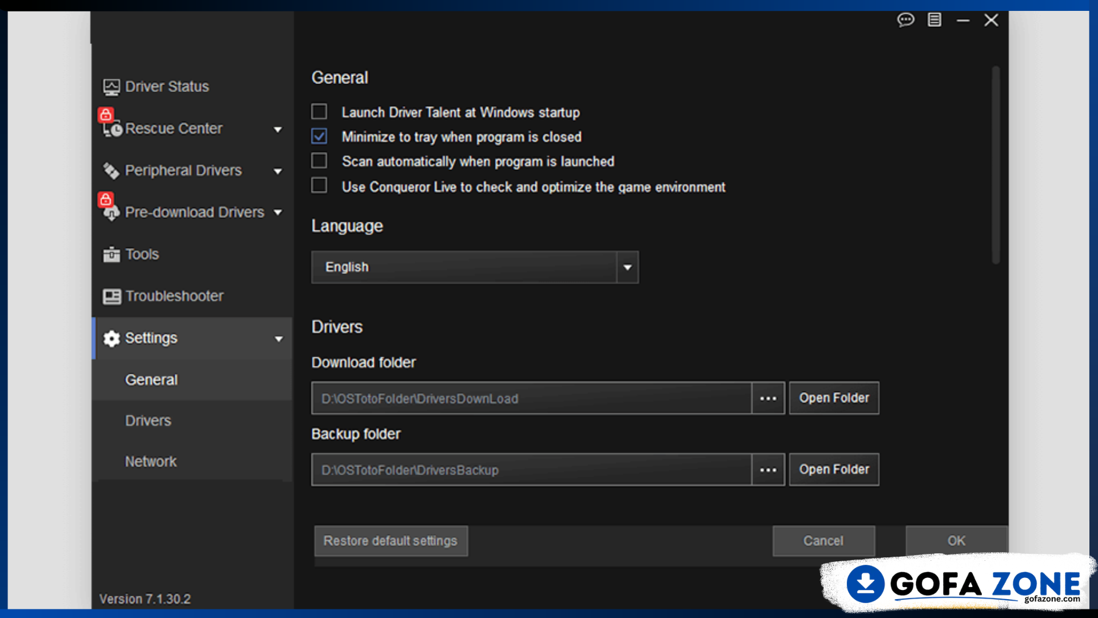The image size is (1098, 618).
Task: Select the Settings menu item
Action: (192, 338)
